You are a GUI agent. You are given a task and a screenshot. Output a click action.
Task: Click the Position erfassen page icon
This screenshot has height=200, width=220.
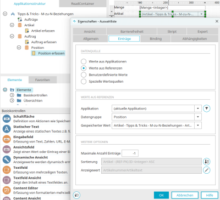point(34,53)
